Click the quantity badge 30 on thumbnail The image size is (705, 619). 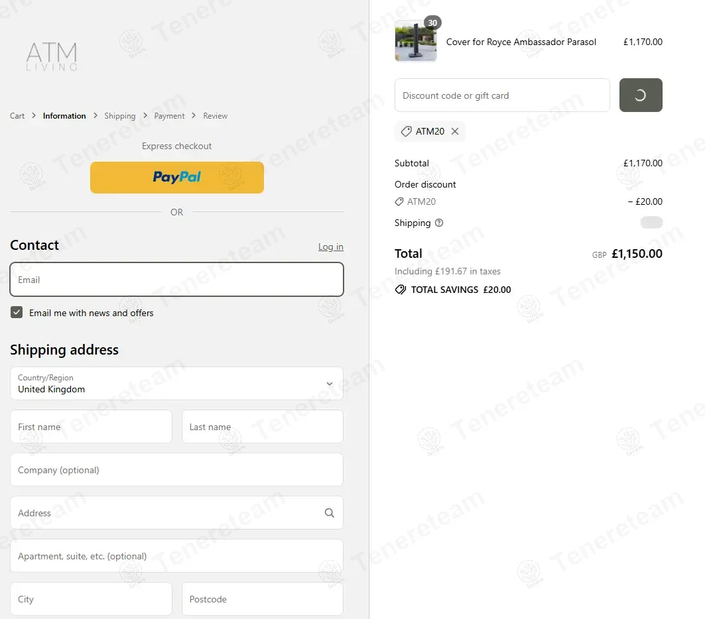pos(432,23)
